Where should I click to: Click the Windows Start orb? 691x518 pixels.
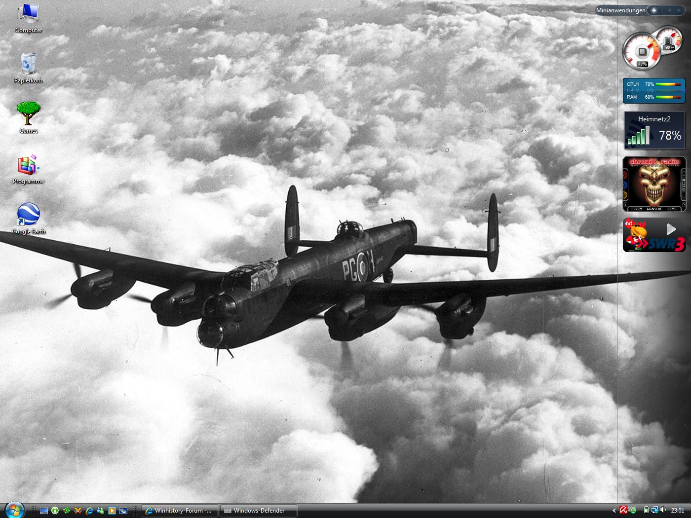(x=14, y=510)
